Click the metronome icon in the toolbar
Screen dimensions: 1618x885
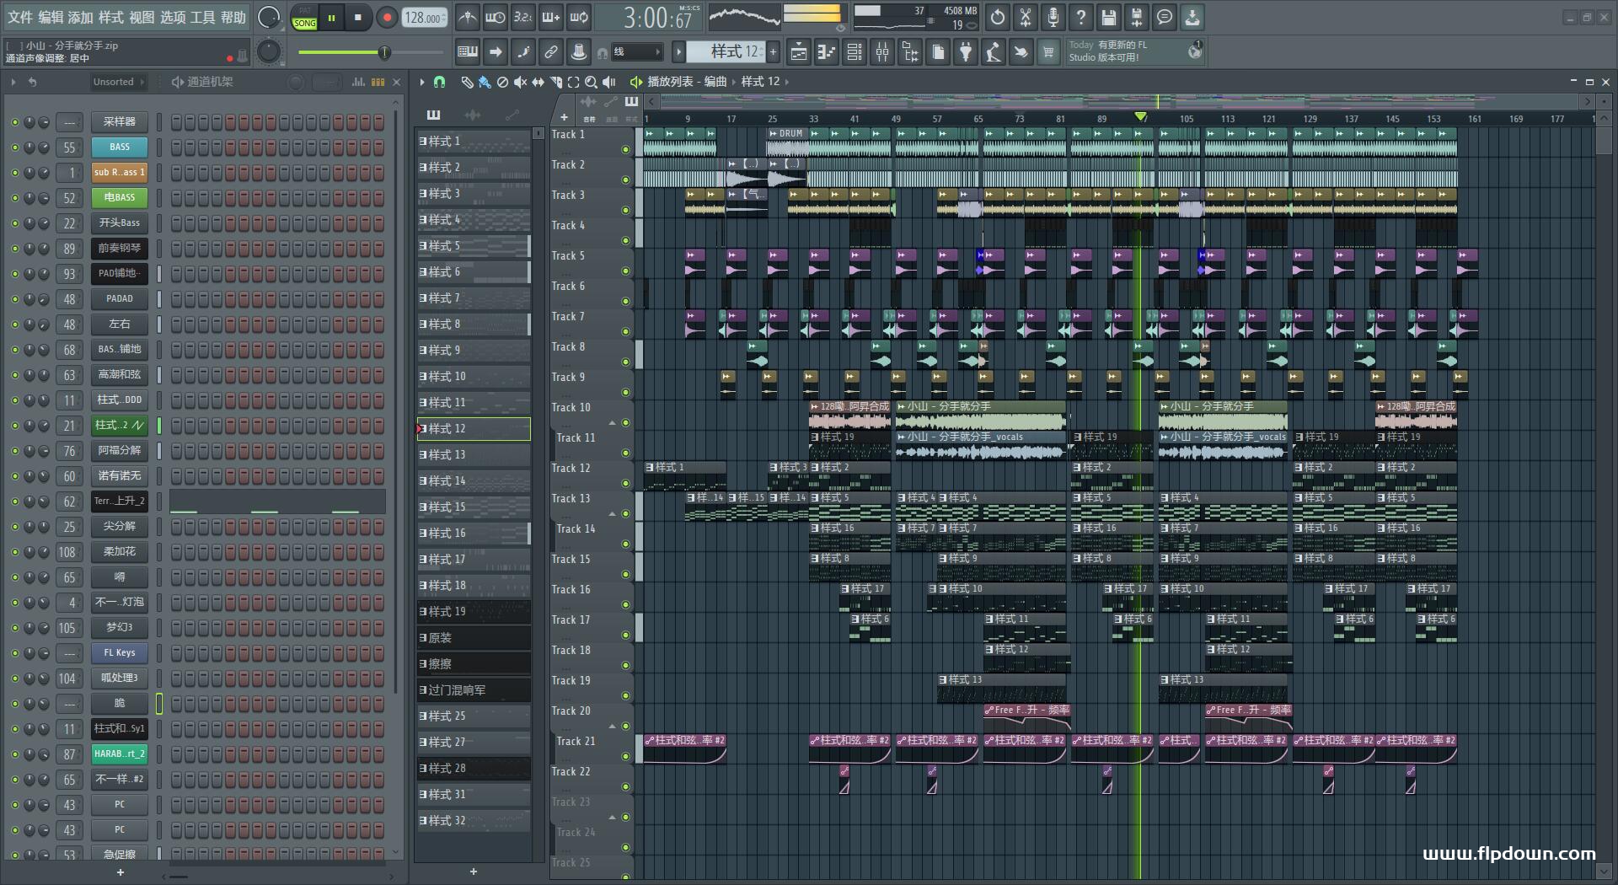click(x=467, y=17)
